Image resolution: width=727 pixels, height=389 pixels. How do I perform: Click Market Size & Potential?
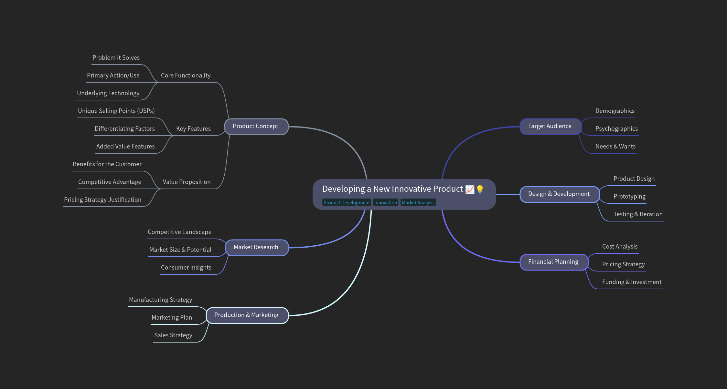pos(180,250)
